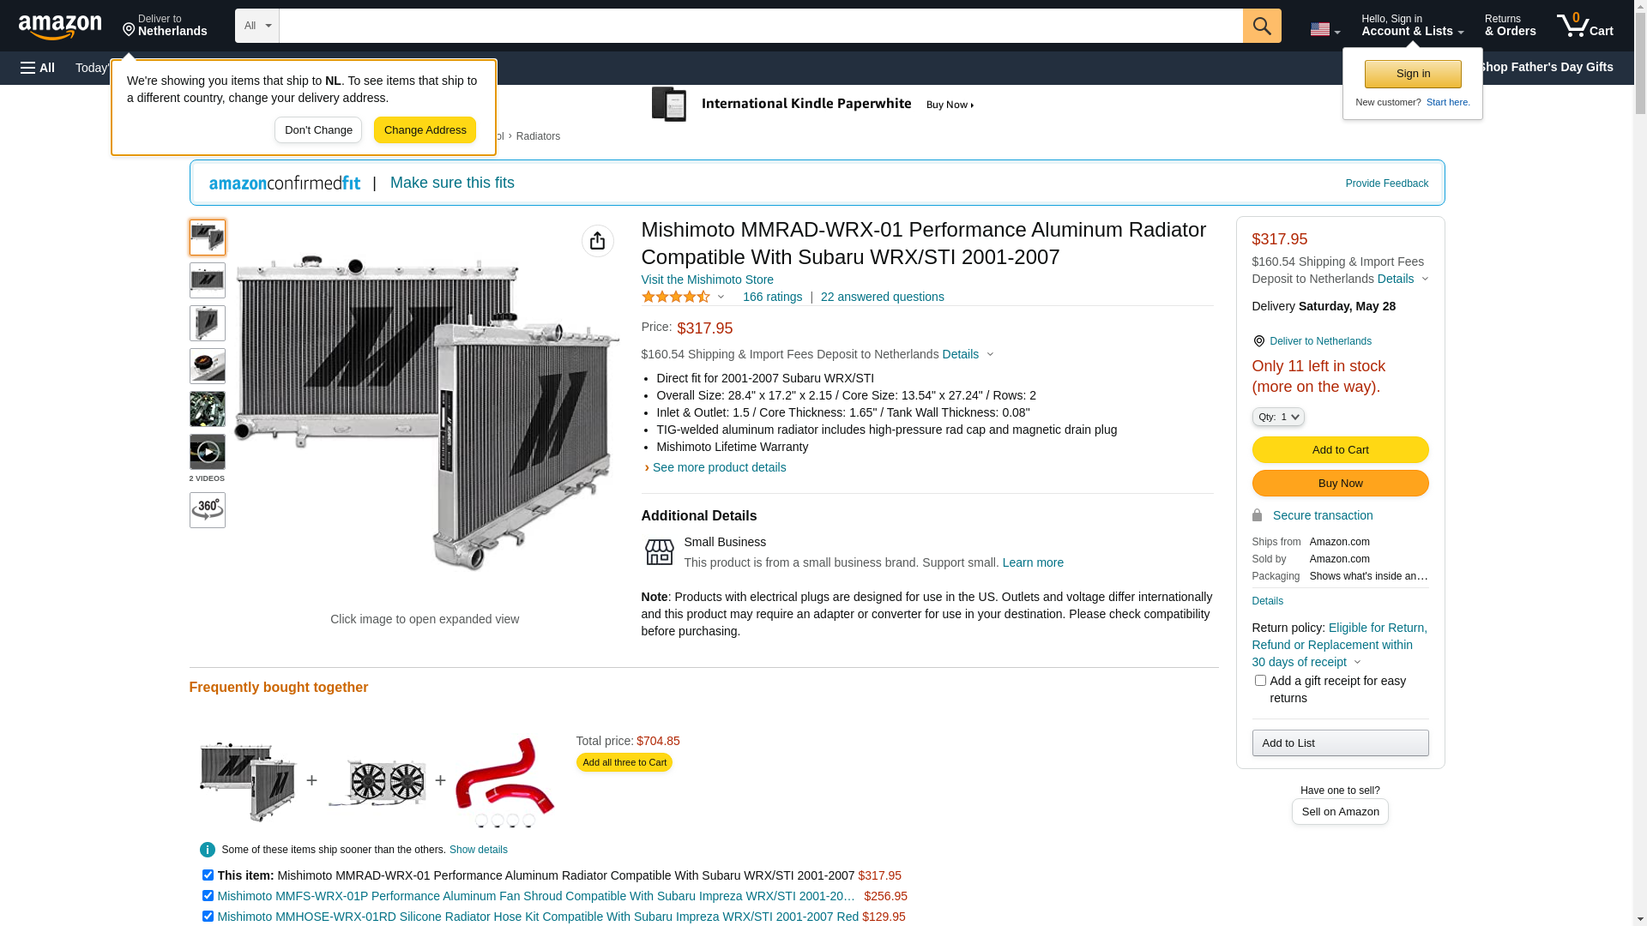Open the Returns & Orders menu item
Image resolution: width=1647 pixels, height=926 pixels.
(1510, 26)
